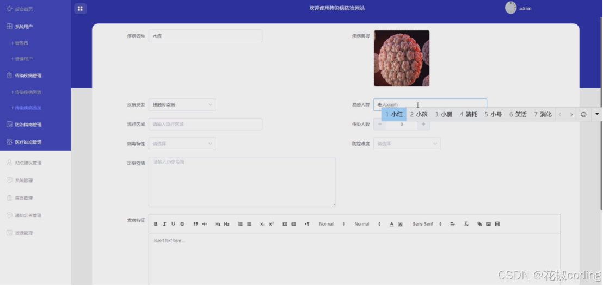Insert a hyperlink in the editor

(x=479, y=224)
